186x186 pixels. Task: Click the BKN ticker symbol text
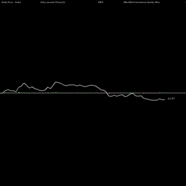101,2
